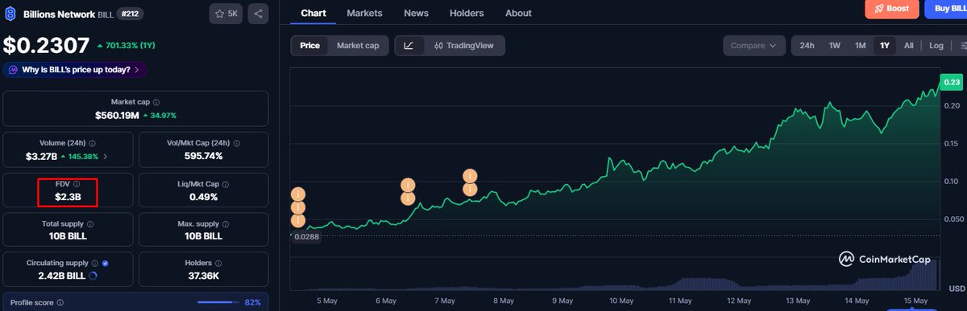Select the Price chart toggle
The image size is (967, 311).
(309, 46)
